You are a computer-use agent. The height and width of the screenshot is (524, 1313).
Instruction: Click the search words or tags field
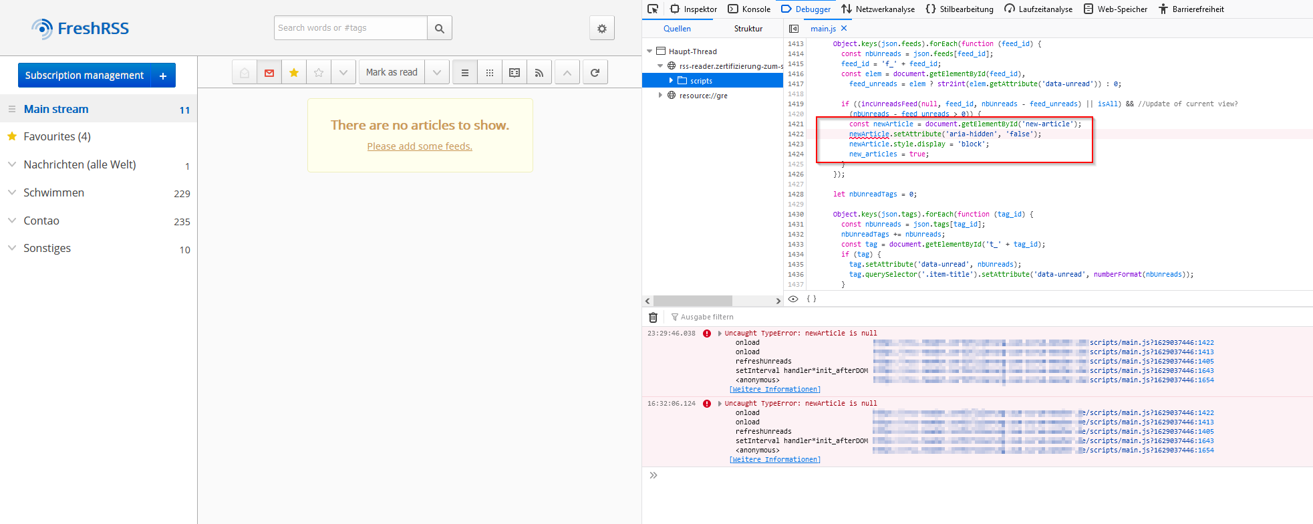click(x=350, y=28)
